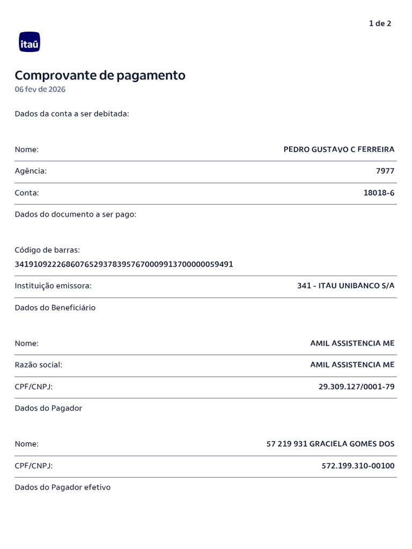Click Dados do documento a ser pago label
The height and width of the screenshot is (549, 412).
75,214
